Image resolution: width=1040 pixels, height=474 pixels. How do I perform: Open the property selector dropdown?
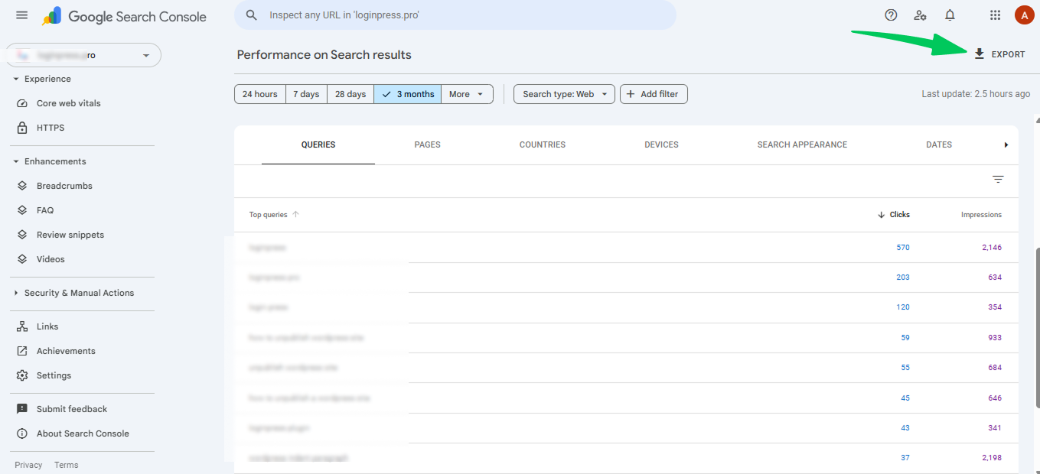[83, 55]
